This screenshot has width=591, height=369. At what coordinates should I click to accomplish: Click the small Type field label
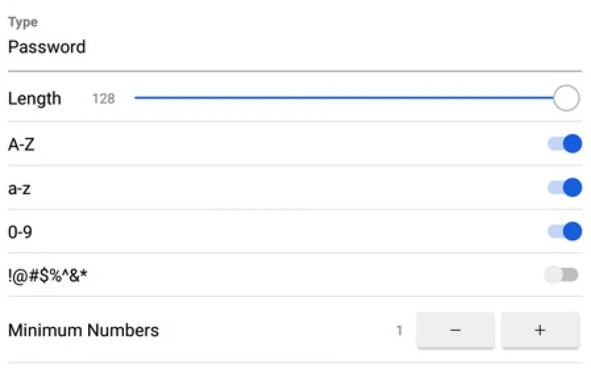coord(23,23)
